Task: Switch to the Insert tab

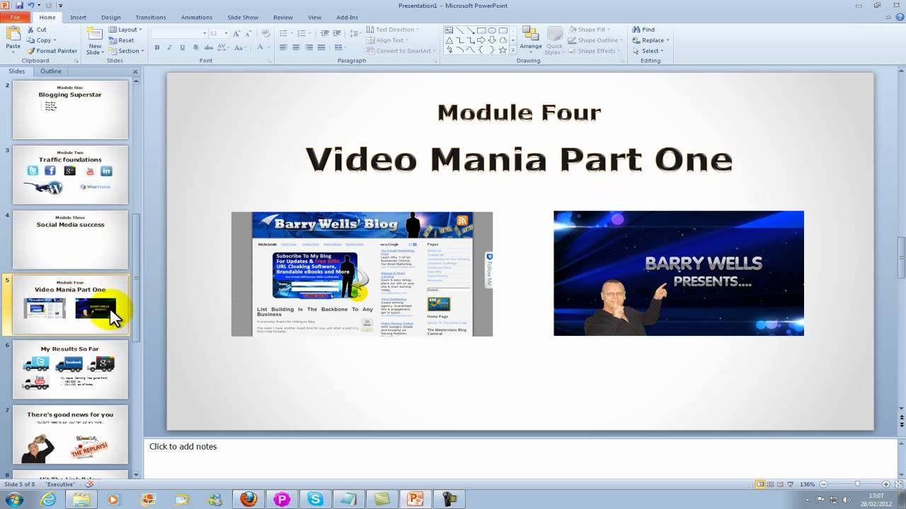Action: (79, 17)
